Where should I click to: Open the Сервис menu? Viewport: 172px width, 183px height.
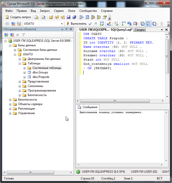tap(59, 11)
